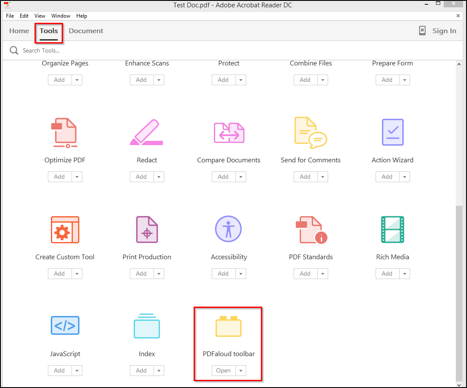Image resolution: width=467 pixels, height=388 pixels.
Task: Open the Index tool icon
Action: 147,326
